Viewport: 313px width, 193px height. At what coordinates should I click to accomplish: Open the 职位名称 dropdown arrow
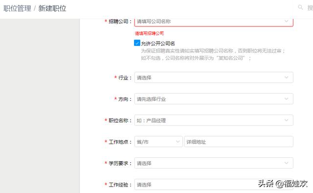click(286, 120)
